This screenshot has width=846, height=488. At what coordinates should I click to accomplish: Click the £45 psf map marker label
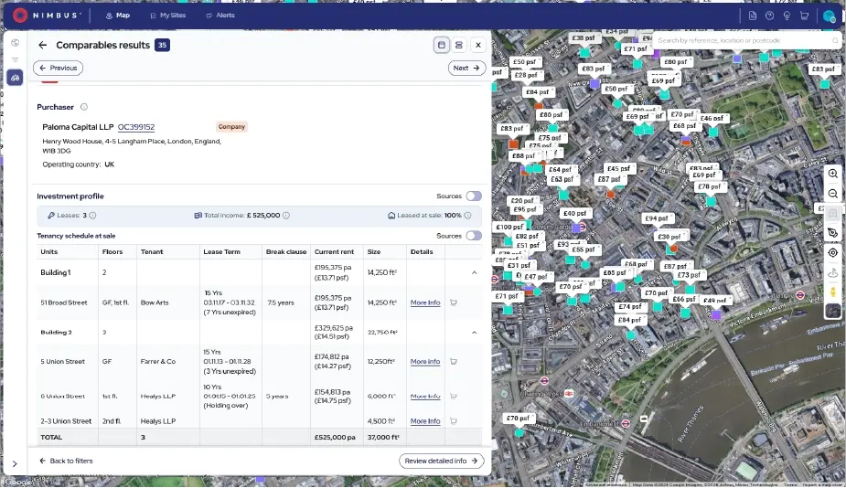619,169
